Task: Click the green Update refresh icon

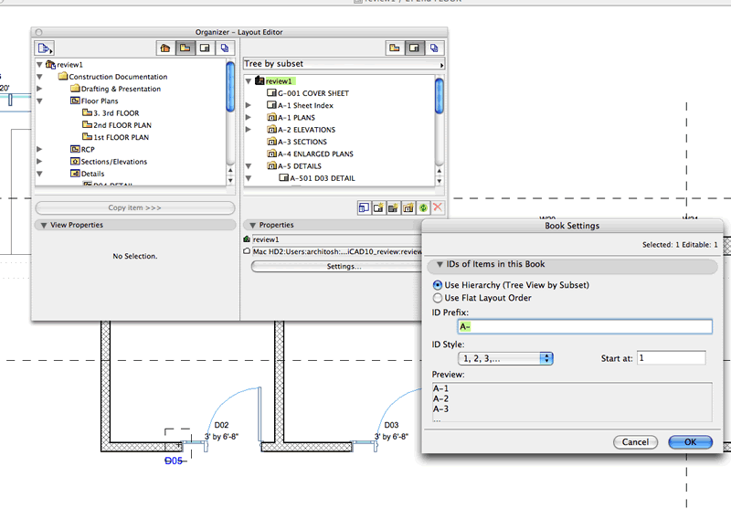Action: (423, 208)
